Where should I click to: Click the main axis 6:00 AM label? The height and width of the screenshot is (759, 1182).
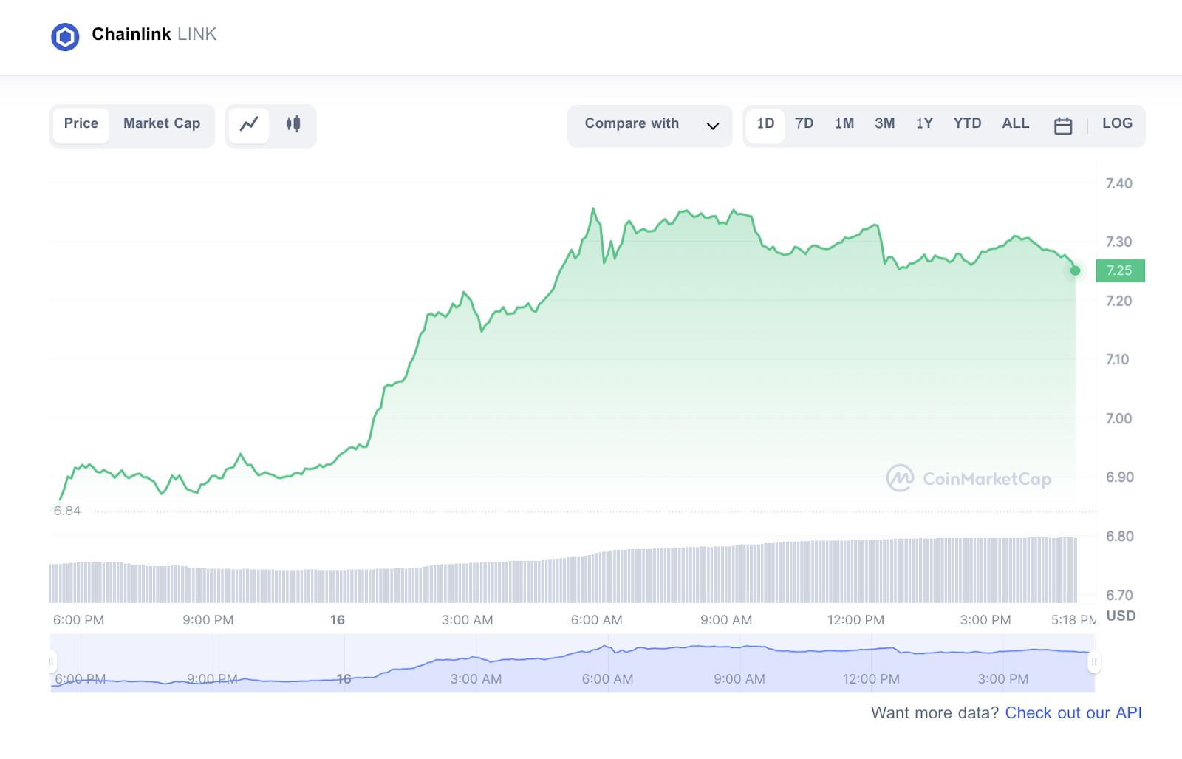[597, 620]
